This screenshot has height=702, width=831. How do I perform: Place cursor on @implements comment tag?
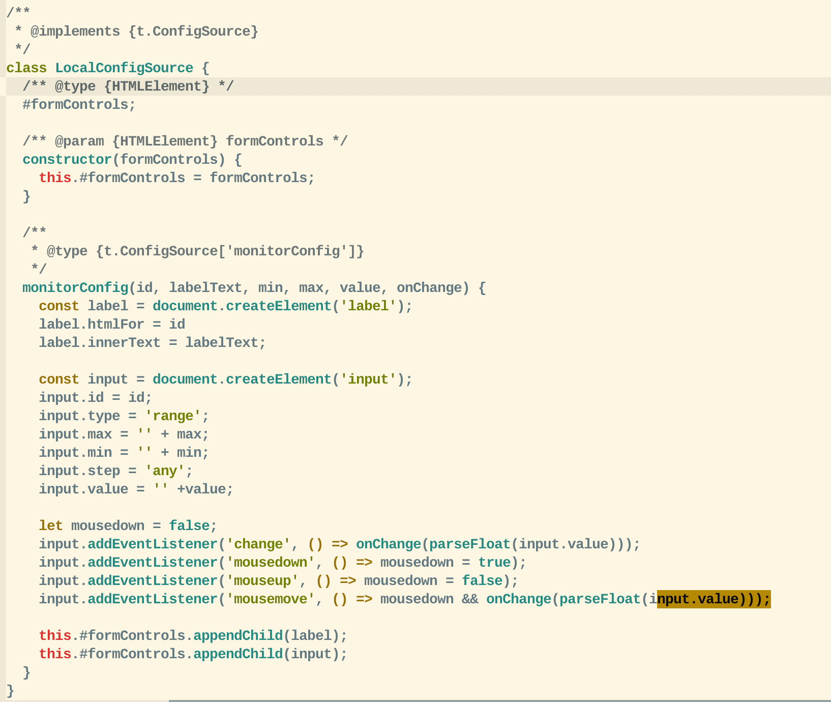click(75, 32)
